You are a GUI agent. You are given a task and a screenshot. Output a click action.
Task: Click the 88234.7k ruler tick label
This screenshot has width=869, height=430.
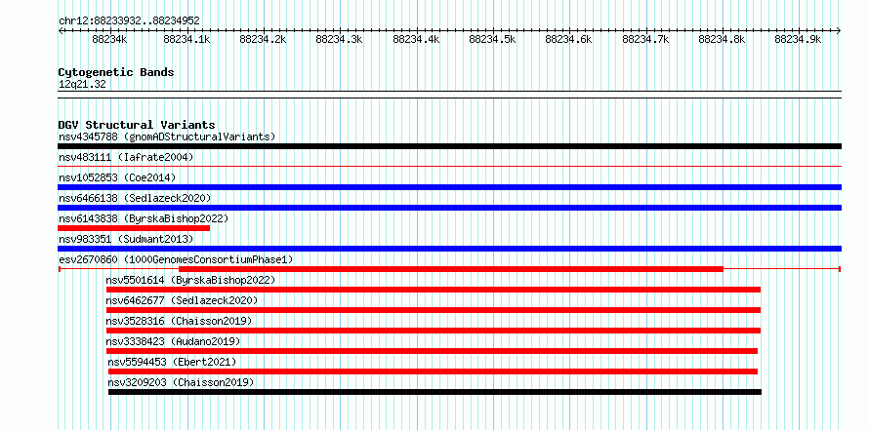point(646,39)
